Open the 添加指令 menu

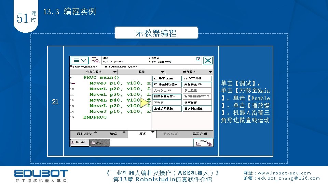[x=84, y=134]
